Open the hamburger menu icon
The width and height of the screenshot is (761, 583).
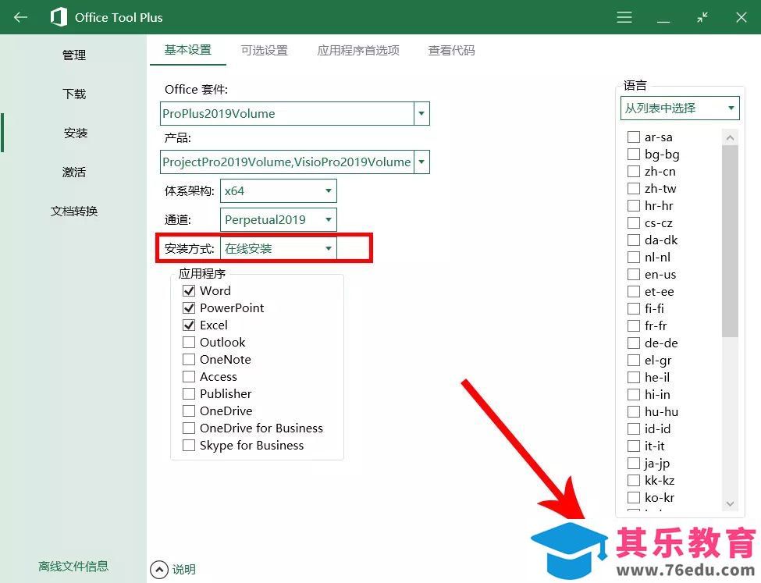624,17
